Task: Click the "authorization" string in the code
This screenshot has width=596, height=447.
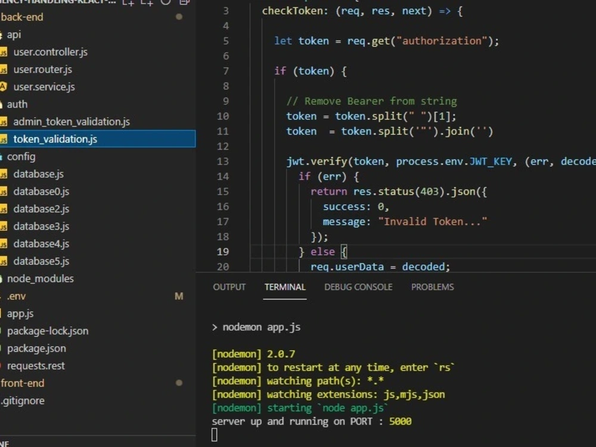Action: pos(442,41)
